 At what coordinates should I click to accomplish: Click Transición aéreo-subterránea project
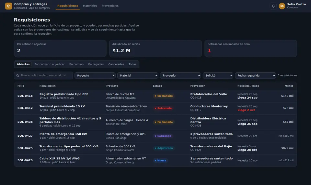[x=126, y=106]
